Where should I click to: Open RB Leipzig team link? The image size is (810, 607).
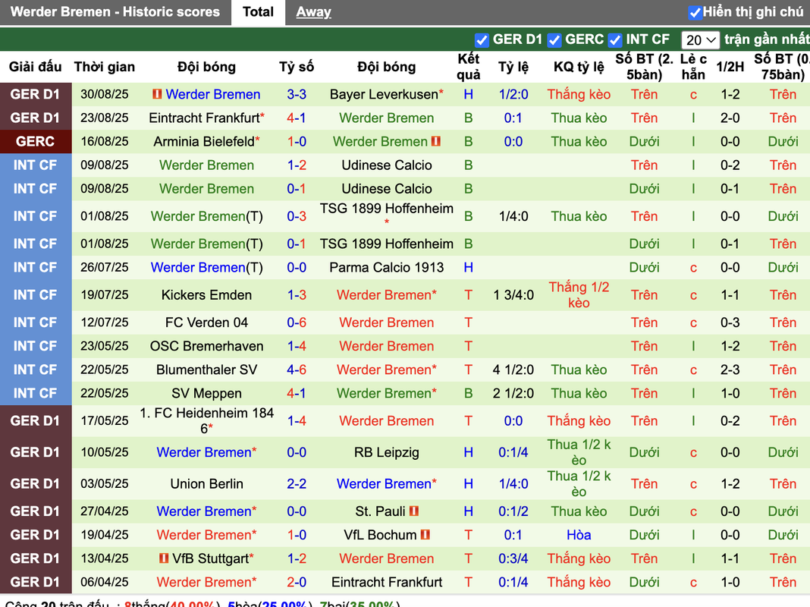[386, 452]
